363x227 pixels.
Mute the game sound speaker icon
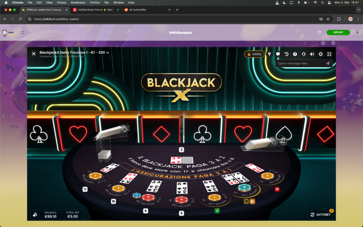[312, 54]
